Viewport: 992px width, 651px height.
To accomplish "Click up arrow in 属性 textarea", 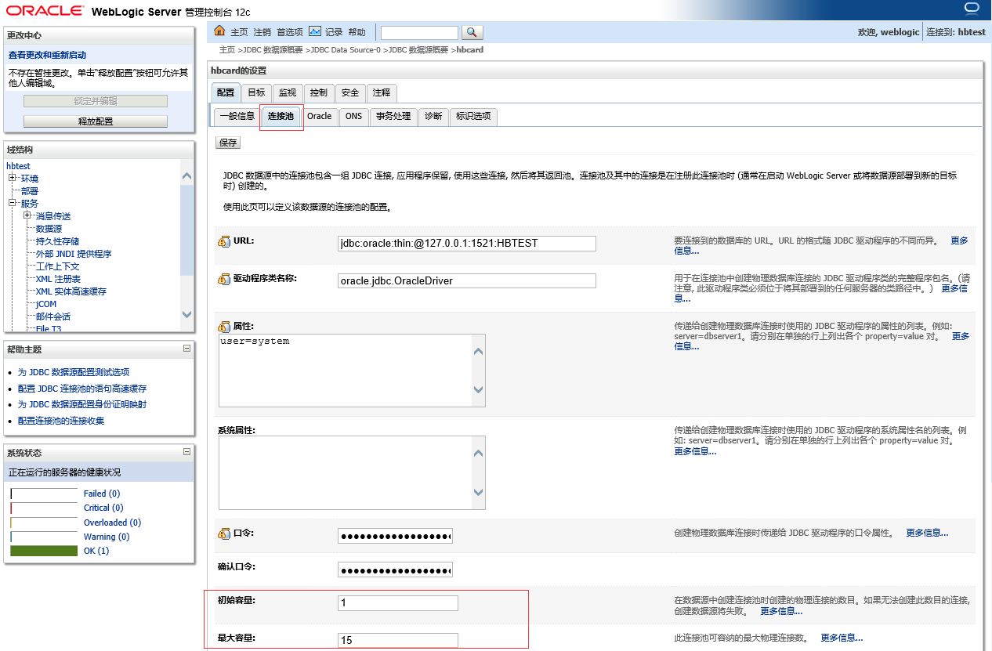I will pyautogui.click(x=478, y=351).
